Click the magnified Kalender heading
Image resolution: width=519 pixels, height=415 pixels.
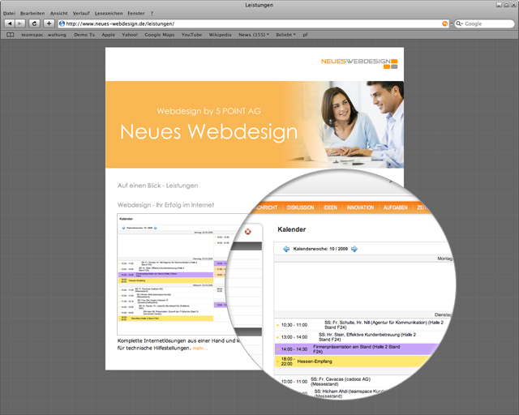(292, 229)
